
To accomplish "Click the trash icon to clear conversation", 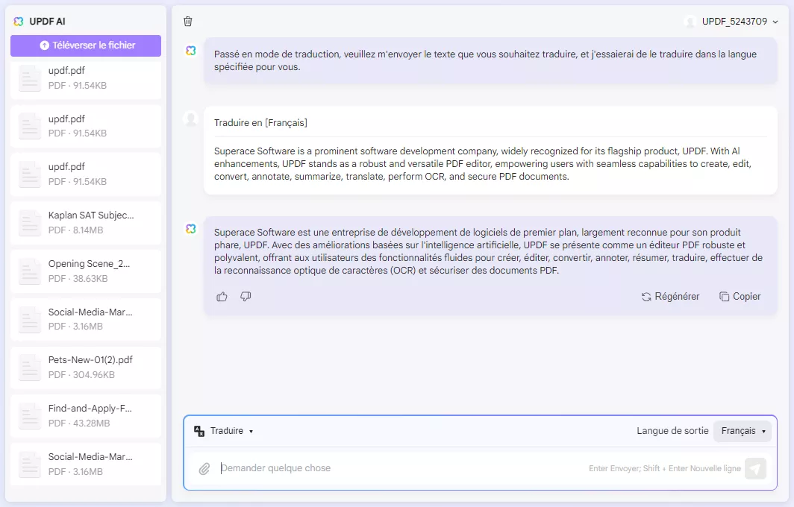I will point(187,22).
